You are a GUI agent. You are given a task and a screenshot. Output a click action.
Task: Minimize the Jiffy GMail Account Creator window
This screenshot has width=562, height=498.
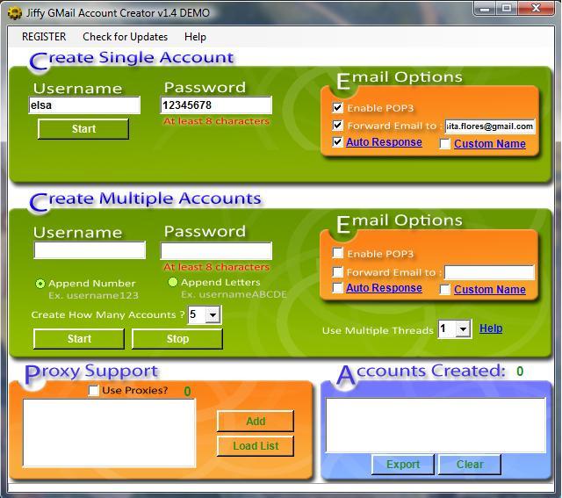point(485,8)
